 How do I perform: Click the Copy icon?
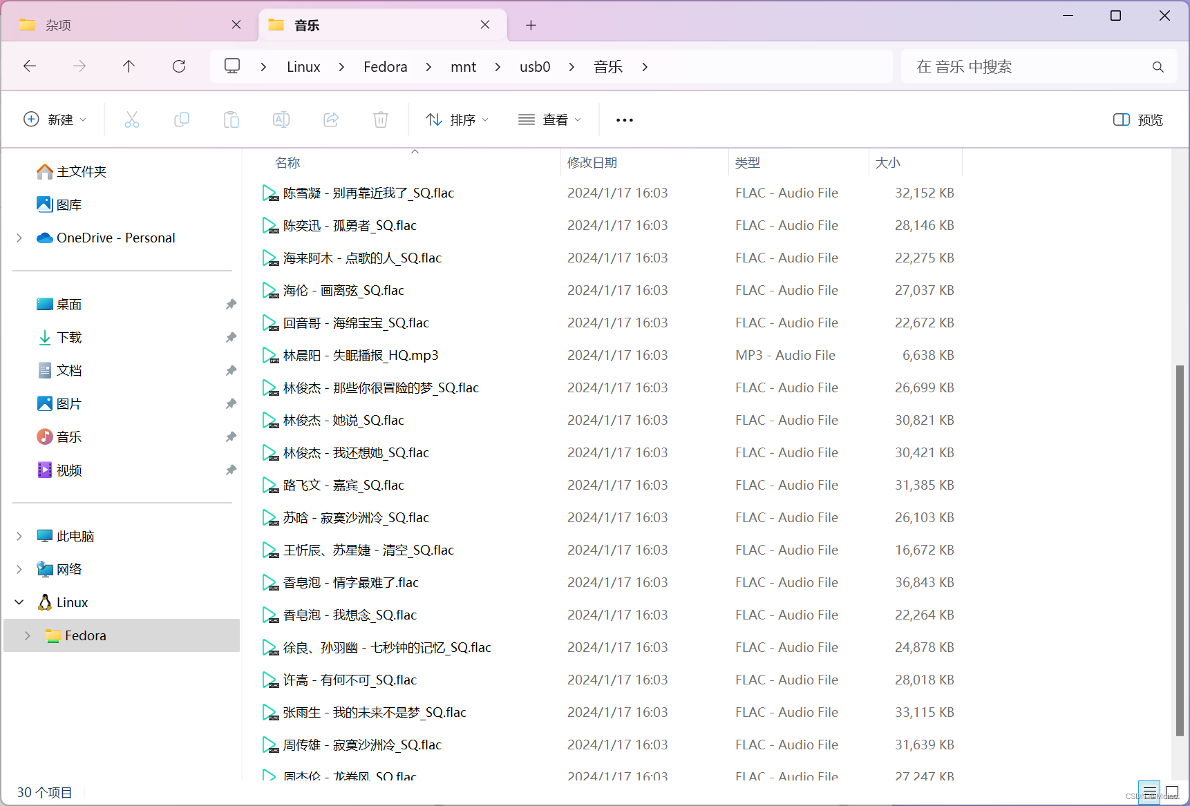coord(182,119)
